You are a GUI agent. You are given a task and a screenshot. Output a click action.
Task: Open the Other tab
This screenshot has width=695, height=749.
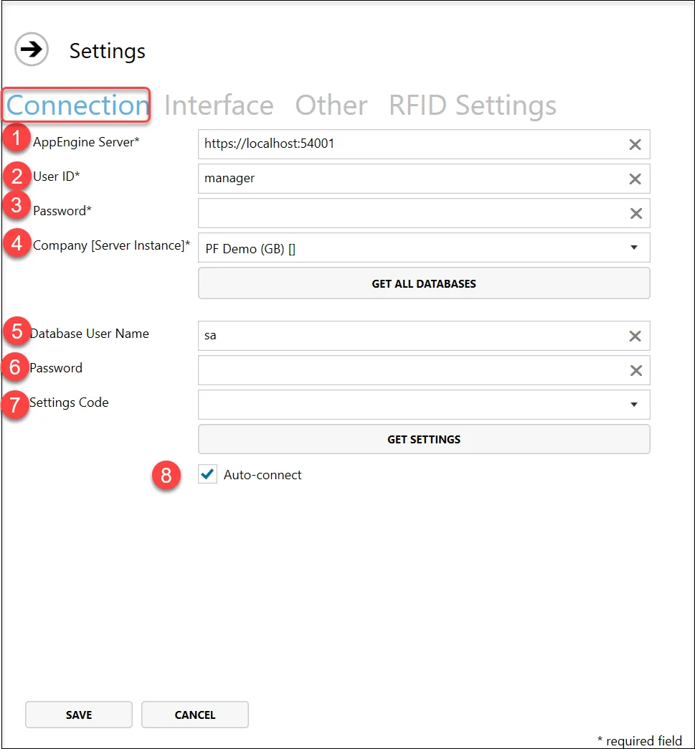point(331,105)
